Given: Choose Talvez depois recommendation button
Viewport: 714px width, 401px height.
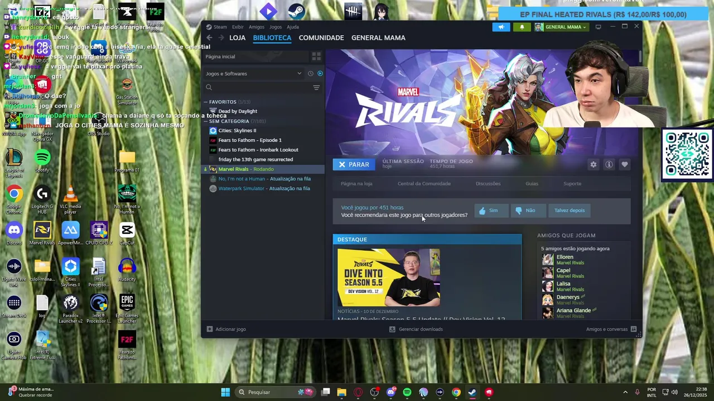Looking at the screenshot, I should [570, 211].
